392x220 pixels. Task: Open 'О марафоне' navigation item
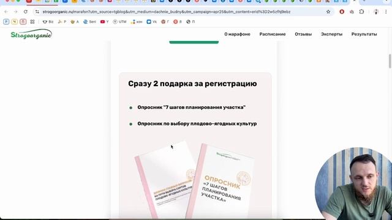point(237,34)
